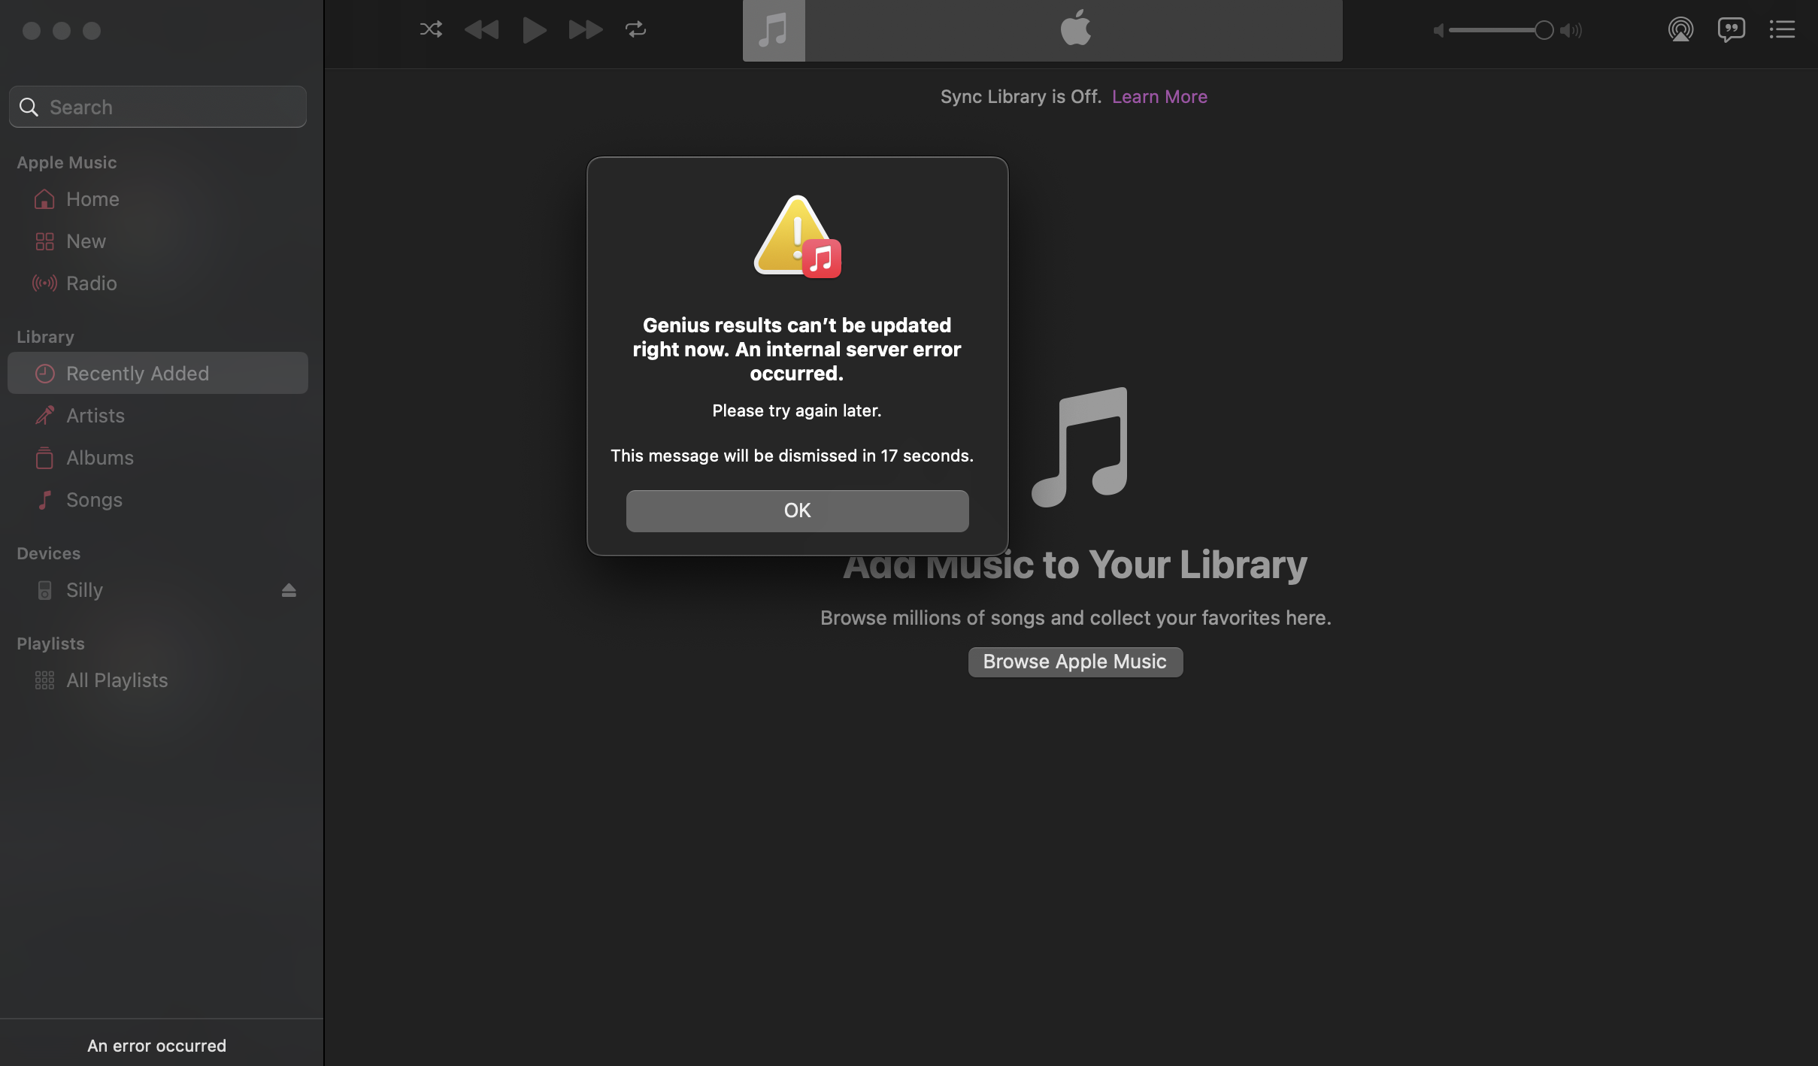The image size is (1818, 1066).
Task: Open the Learn More link
Action: point(1159,97)
